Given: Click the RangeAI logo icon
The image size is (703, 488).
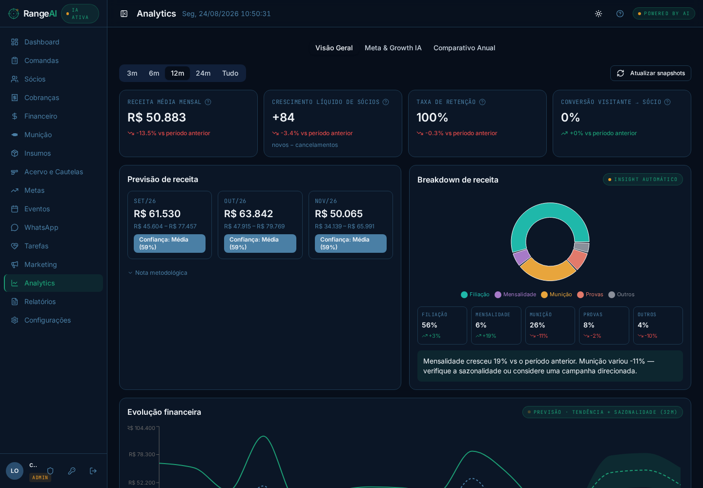Looking at the screenshot, I should (14, 14).
